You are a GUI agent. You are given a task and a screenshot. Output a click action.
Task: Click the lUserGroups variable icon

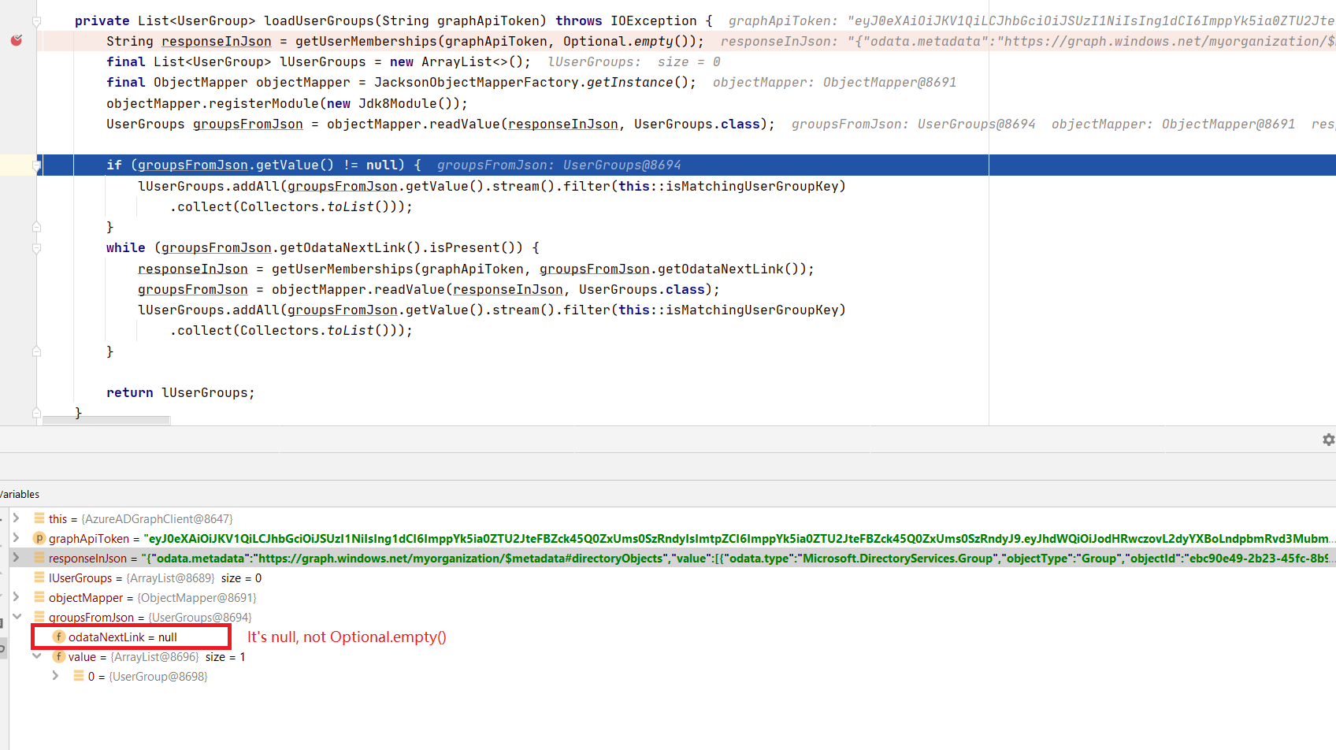click(39, 577)
